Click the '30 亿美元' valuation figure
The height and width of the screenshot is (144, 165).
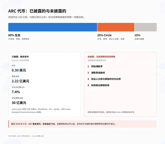[19, 103]
